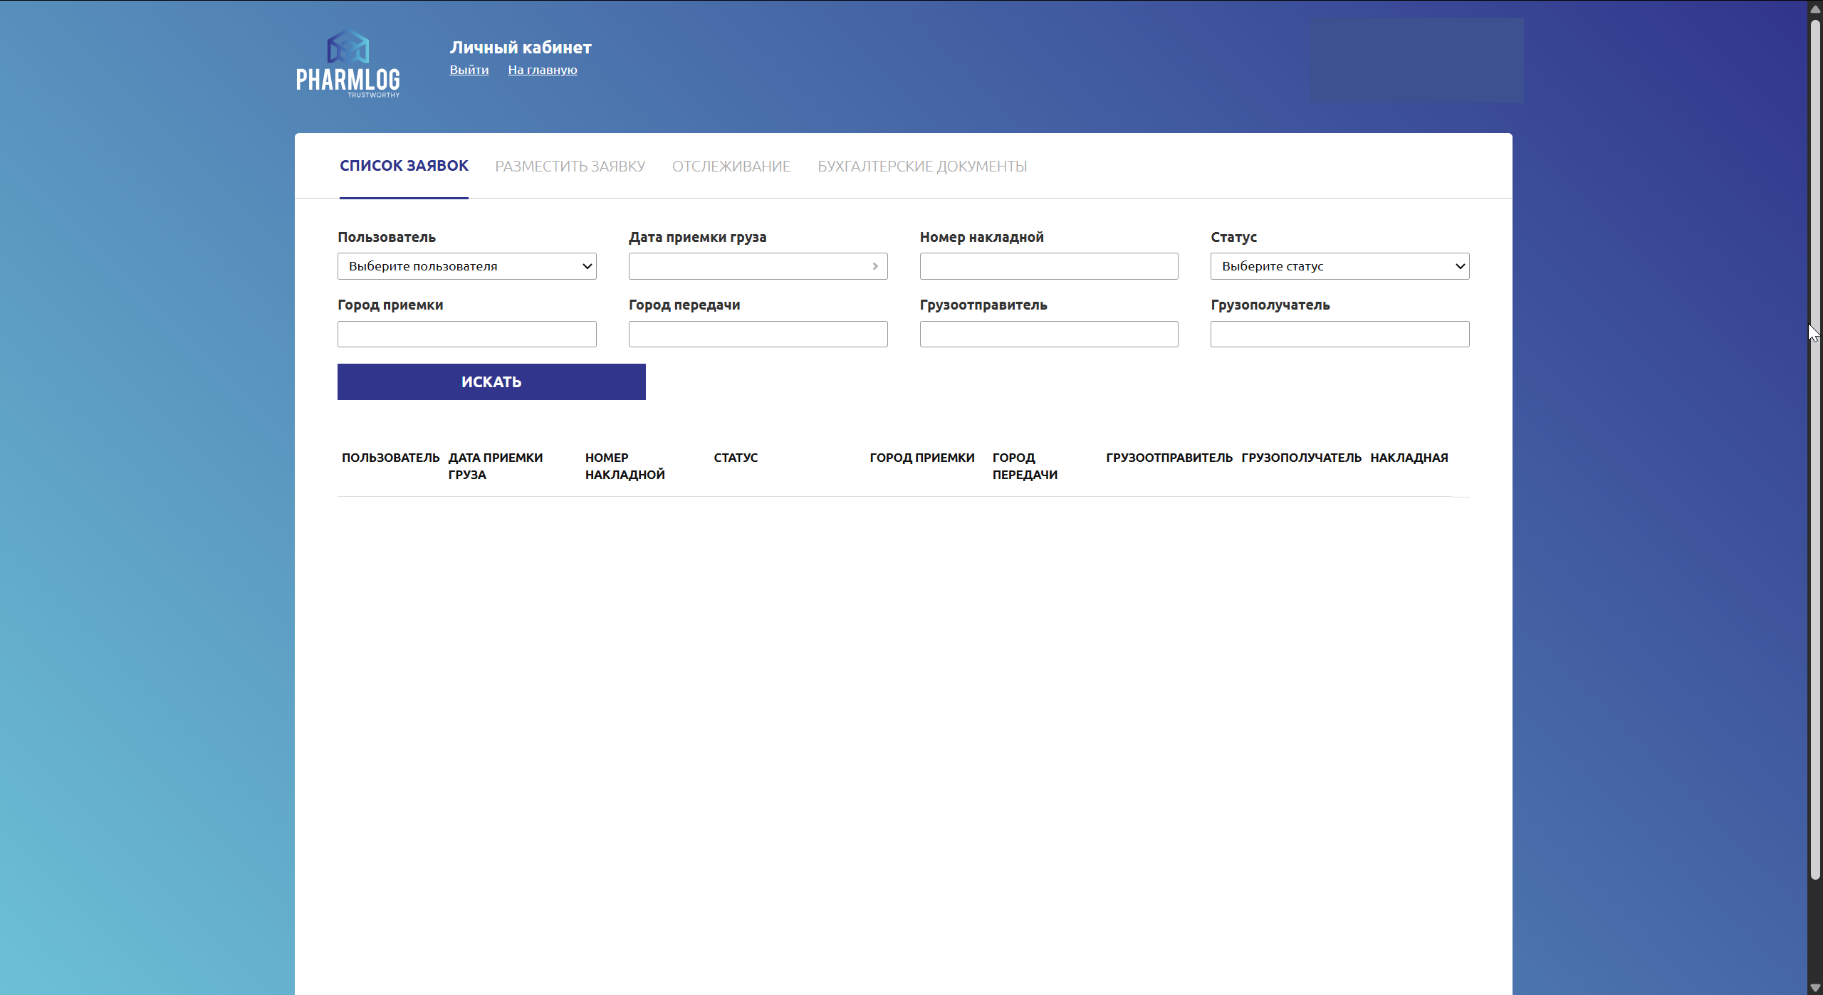Click the ГОРОД ПЕРЕДАЧИ column header
1823x995 pixels.
click(1025, 466)
